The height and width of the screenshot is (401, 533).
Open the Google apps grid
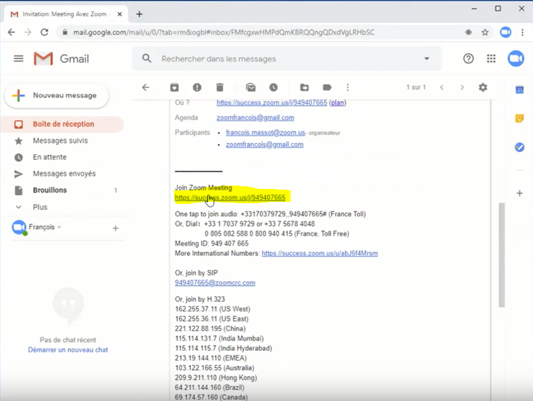tap(491, 58)
